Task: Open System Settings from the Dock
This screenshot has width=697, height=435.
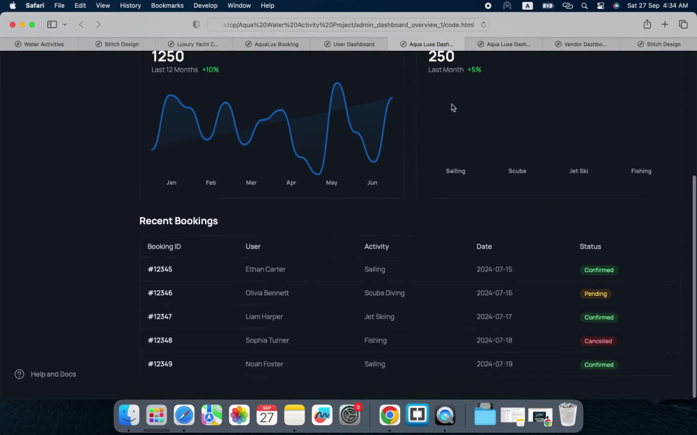Action: 350,416
